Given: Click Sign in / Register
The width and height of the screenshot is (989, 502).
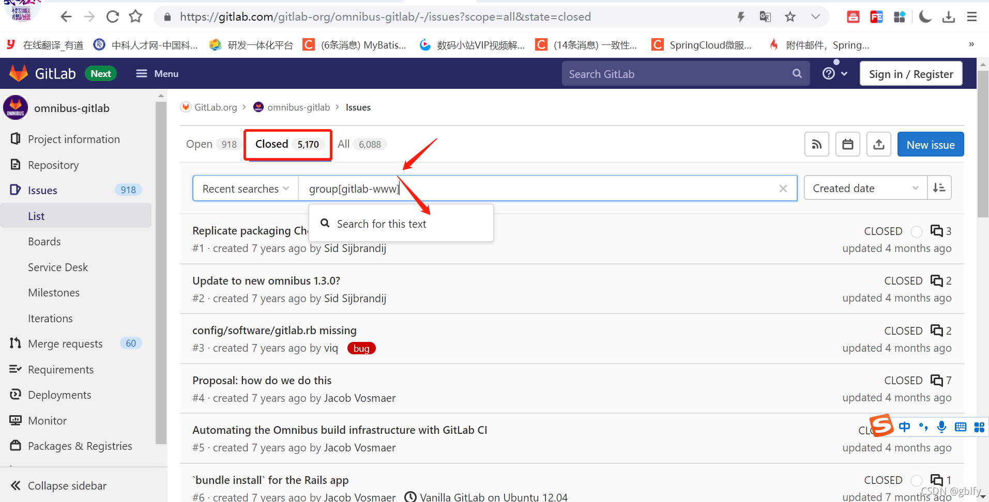Looking at the screenshot, I should [x=911, y=74].
